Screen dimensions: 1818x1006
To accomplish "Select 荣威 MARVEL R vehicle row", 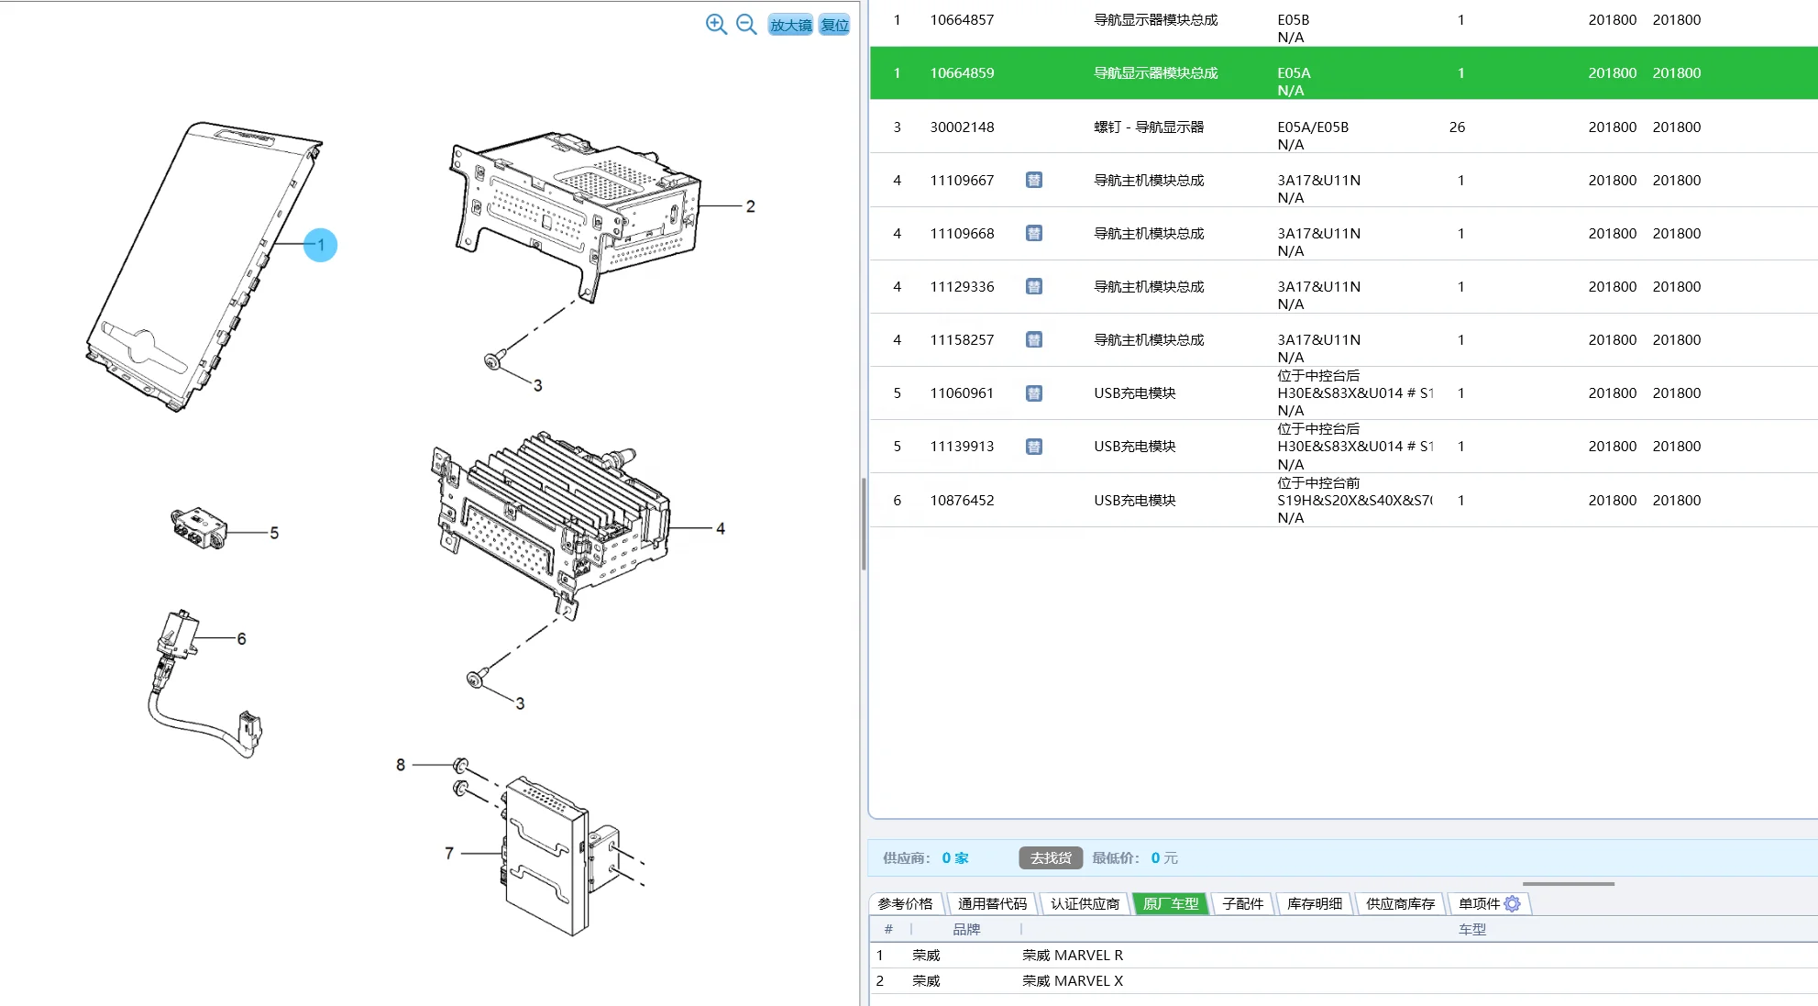I will coord(1343,955).
